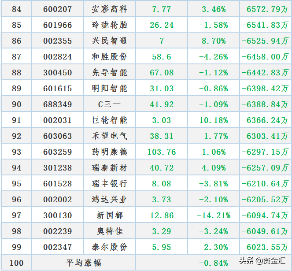Click stock code 600207
This screenshot has height=271, width=292.
coord(58,9)
